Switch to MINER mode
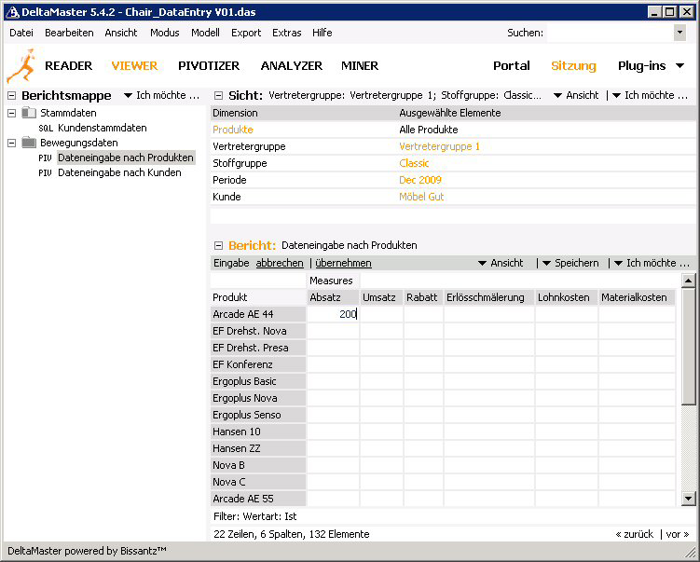 [360, 65]
